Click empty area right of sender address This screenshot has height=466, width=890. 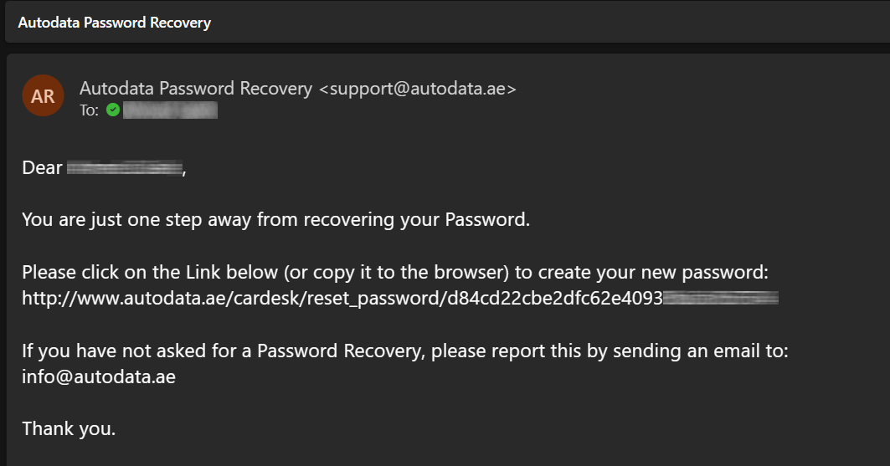pyautogui.click(x=698, y=89)
